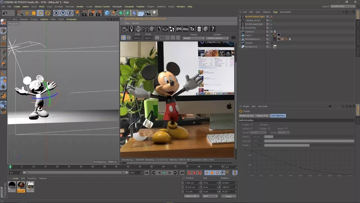The image size is (360, 203).
Task: Toggle the Restrict checkbox
Action: point(287,128)
